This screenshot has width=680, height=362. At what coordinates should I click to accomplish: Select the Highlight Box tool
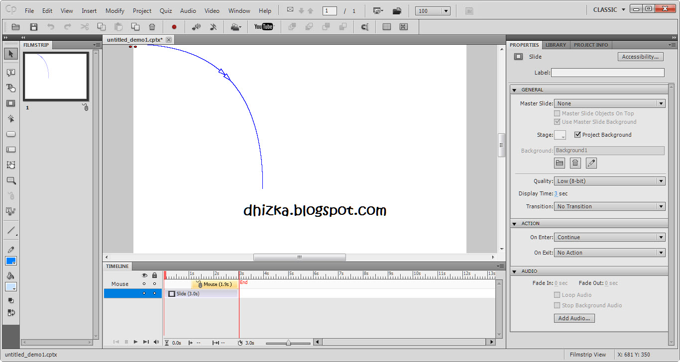point(11,103)
